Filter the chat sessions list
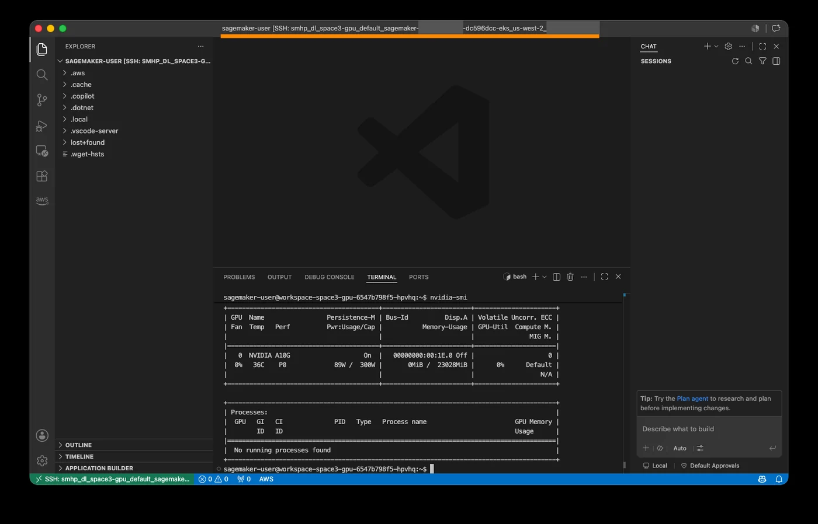Image resolution: width=818 pixels, height=524 pixels. click(762, 61)
